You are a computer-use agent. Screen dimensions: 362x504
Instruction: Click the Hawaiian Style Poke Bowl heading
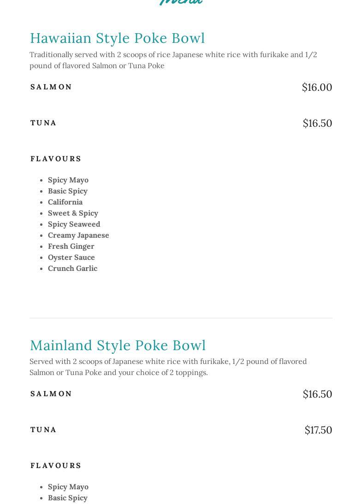(x=117, y=38)
